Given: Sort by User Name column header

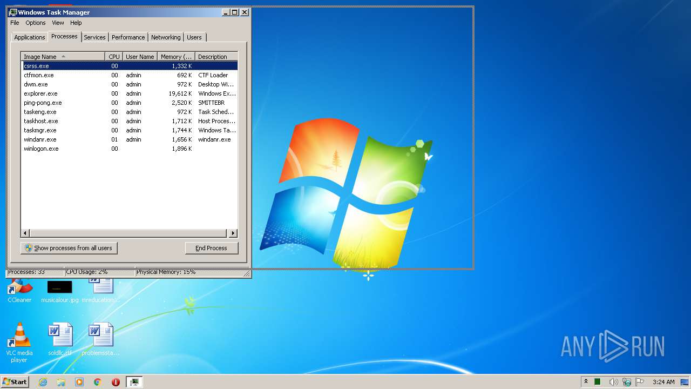Looking at the screenshot, I should tap(140, 57).
